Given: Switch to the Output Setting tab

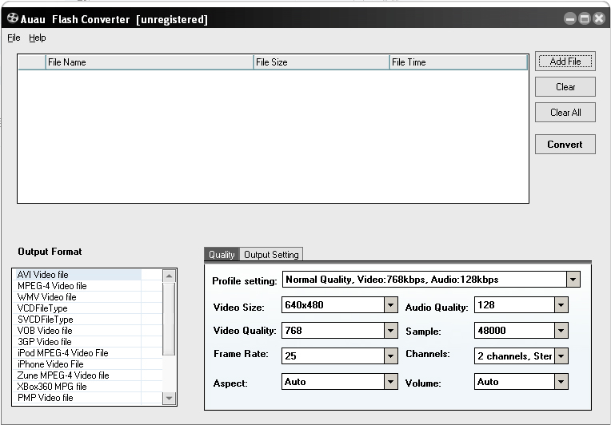Looking at the screenshot, I should tap(271, 255).
